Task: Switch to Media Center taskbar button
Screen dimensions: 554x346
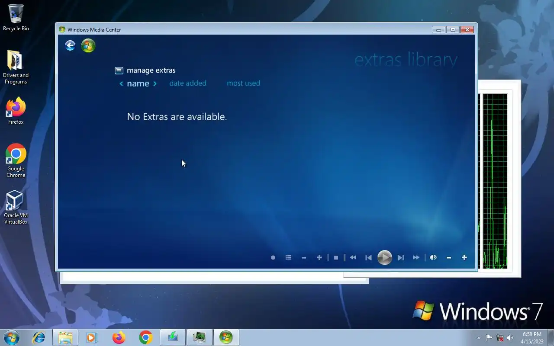Action: click(226, 337)
